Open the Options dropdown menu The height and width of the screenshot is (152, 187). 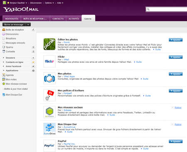49,3
